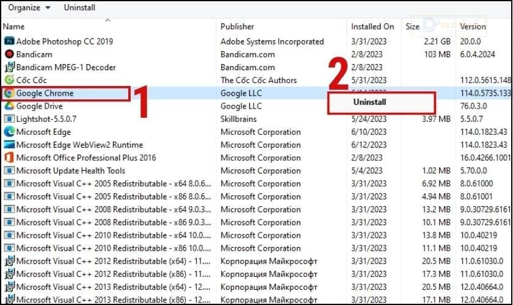
Task: Click version 6.0.4.2024
Action: (x=478, y=54)
